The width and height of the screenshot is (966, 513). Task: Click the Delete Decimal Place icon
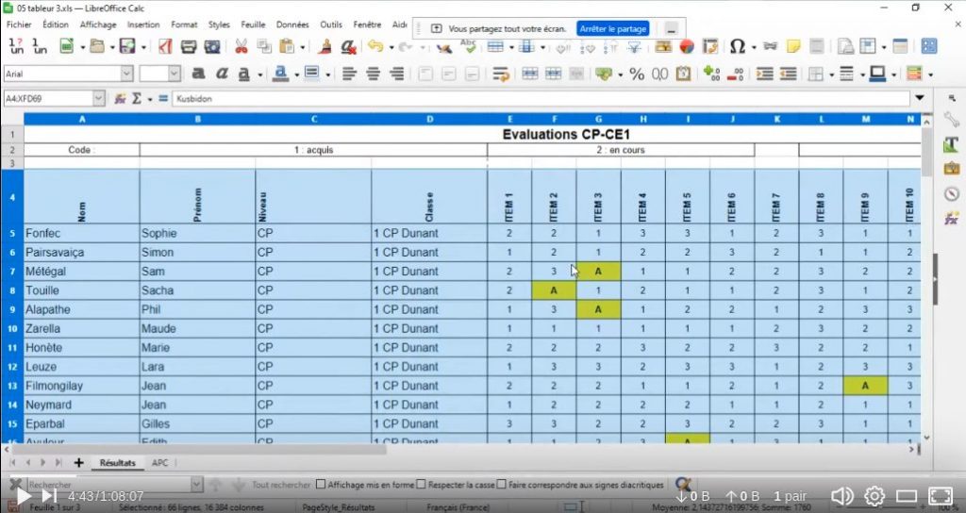point(735,74)
